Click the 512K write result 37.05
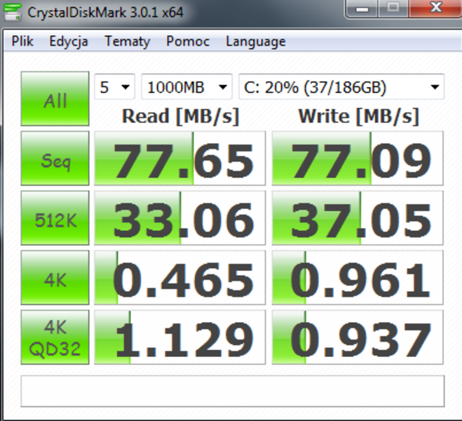Screen dimensions: 462x421 point(358,218)
